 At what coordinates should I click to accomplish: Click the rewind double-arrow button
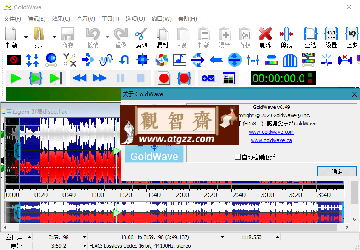(79, 78)
